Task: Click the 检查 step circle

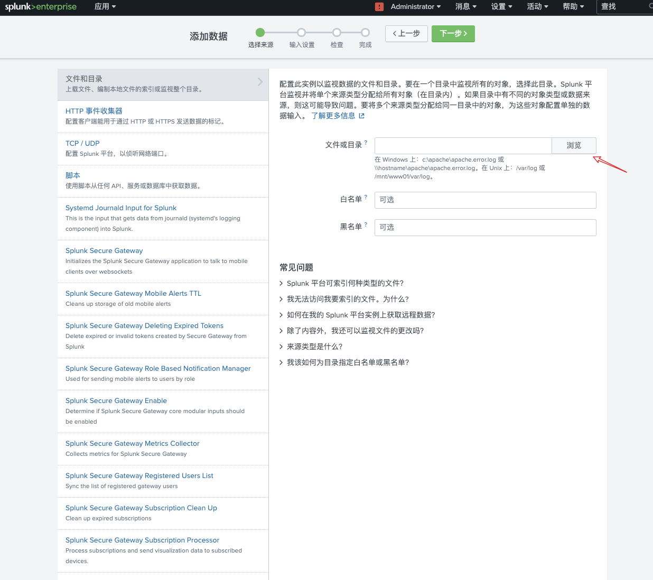Action: click(x=337, y=32)
